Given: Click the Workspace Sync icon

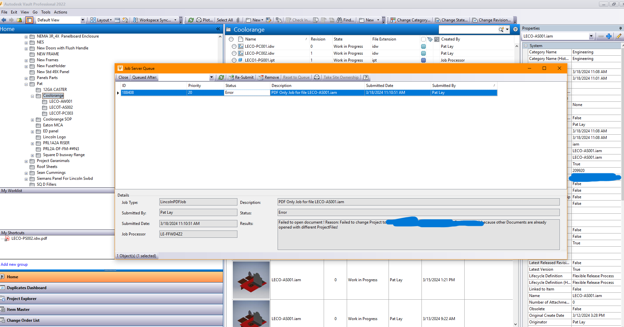Looking at the screenshot, I should coord(136,20).
